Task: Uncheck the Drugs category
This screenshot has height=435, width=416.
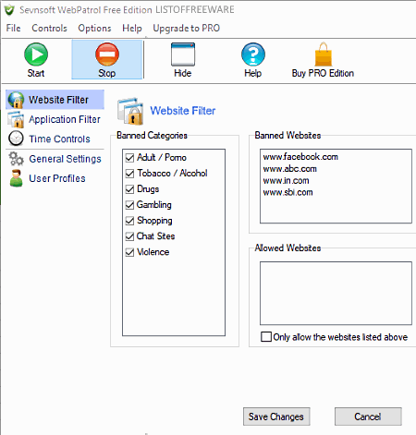Action: pyautogui.click(x=129, y=189)
